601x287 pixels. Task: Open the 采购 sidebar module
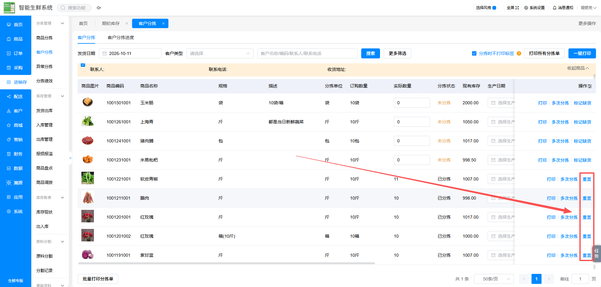pyautogui.click(x=15, y=68)
